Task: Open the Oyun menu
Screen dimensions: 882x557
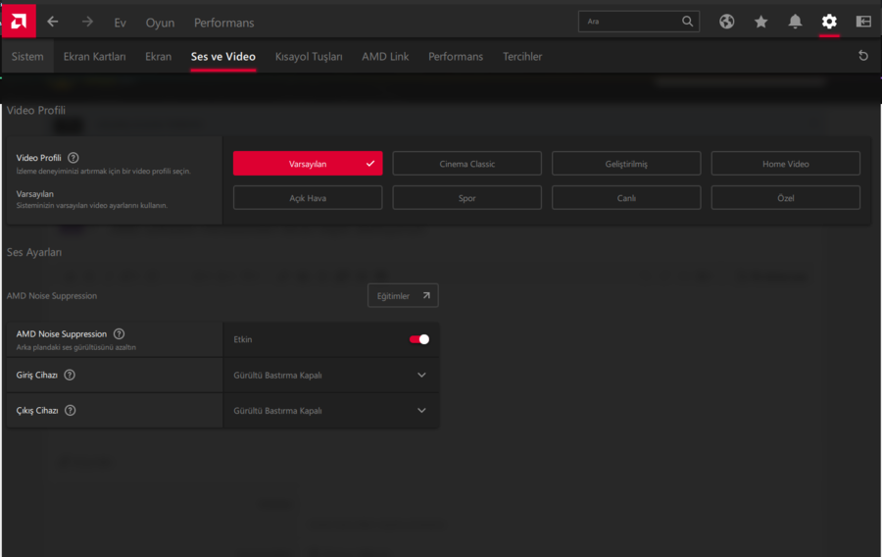Action: coord(160,24)
